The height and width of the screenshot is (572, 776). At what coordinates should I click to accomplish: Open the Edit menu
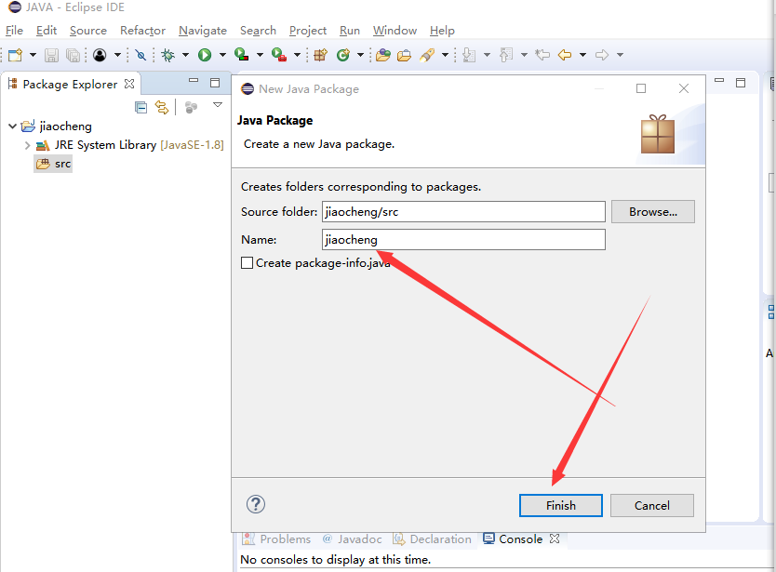pos(47,31)
